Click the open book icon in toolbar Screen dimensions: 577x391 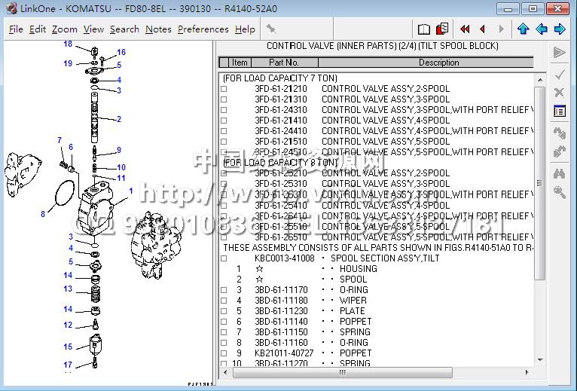[425, 29]
